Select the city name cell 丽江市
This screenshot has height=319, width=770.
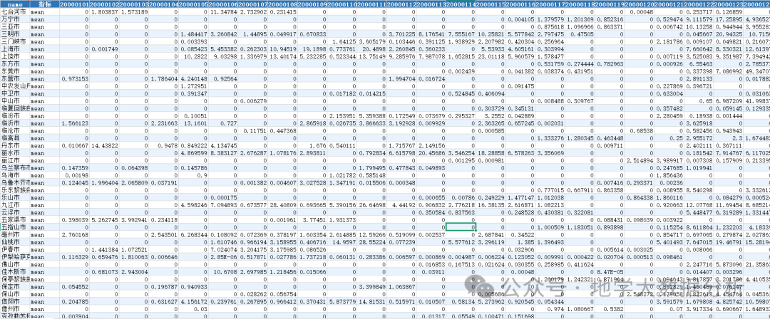[15, 160]
